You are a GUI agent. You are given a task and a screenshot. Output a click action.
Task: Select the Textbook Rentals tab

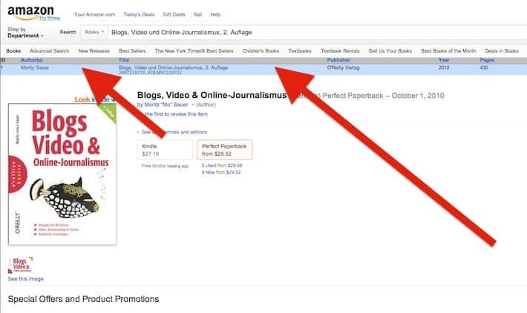click(341, 51)
